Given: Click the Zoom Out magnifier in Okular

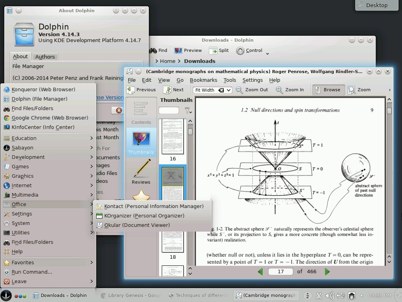Looking at the screenshot, I should [x=252, y=90].
